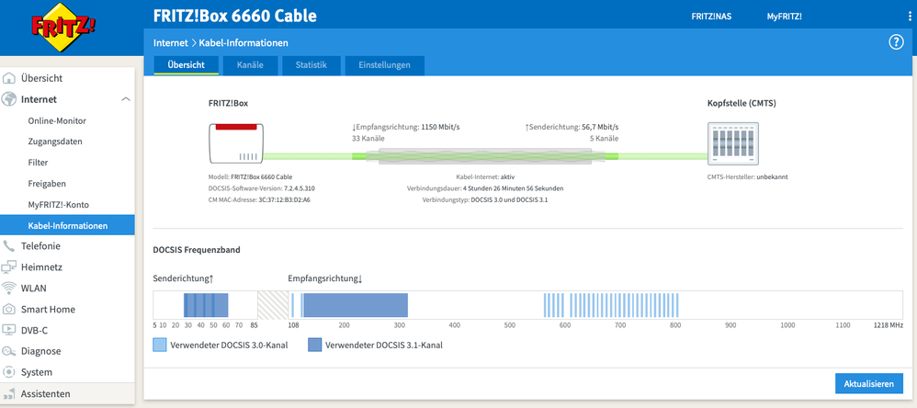Screen dimensions: 917x408
Task: Switch to the Kanäle tab
Action: (x=250, y=65)
